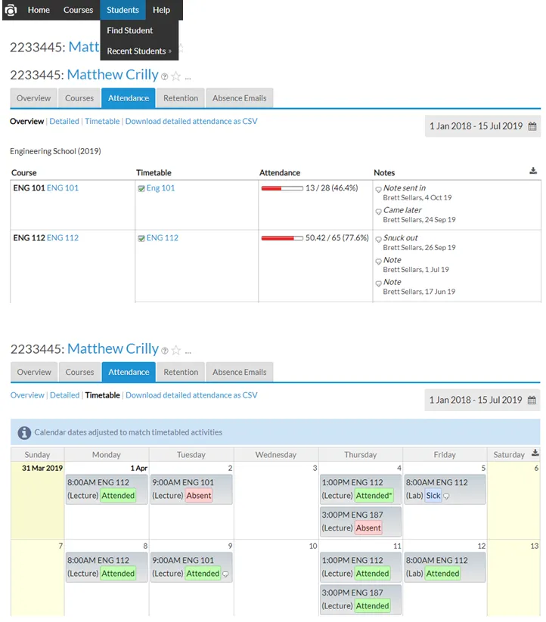
Task: Open the Absence Emails tab above the Engineering School table
Action: [x=239, y=98]
